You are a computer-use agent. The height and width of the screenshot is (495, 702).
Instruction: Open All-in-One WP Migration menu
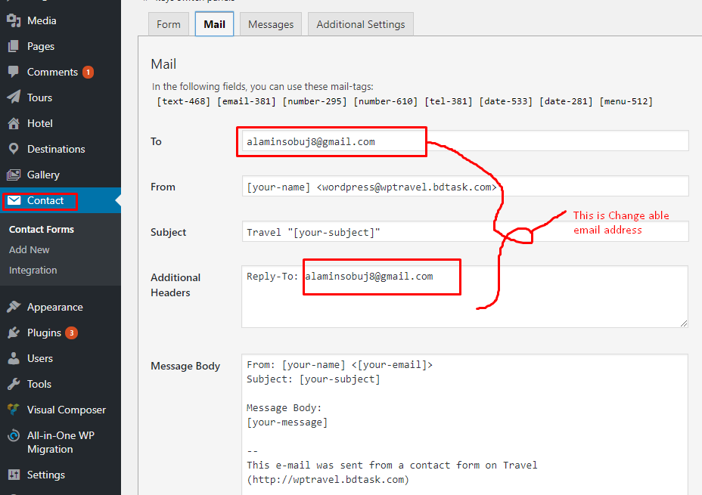(x=61, y=442)
